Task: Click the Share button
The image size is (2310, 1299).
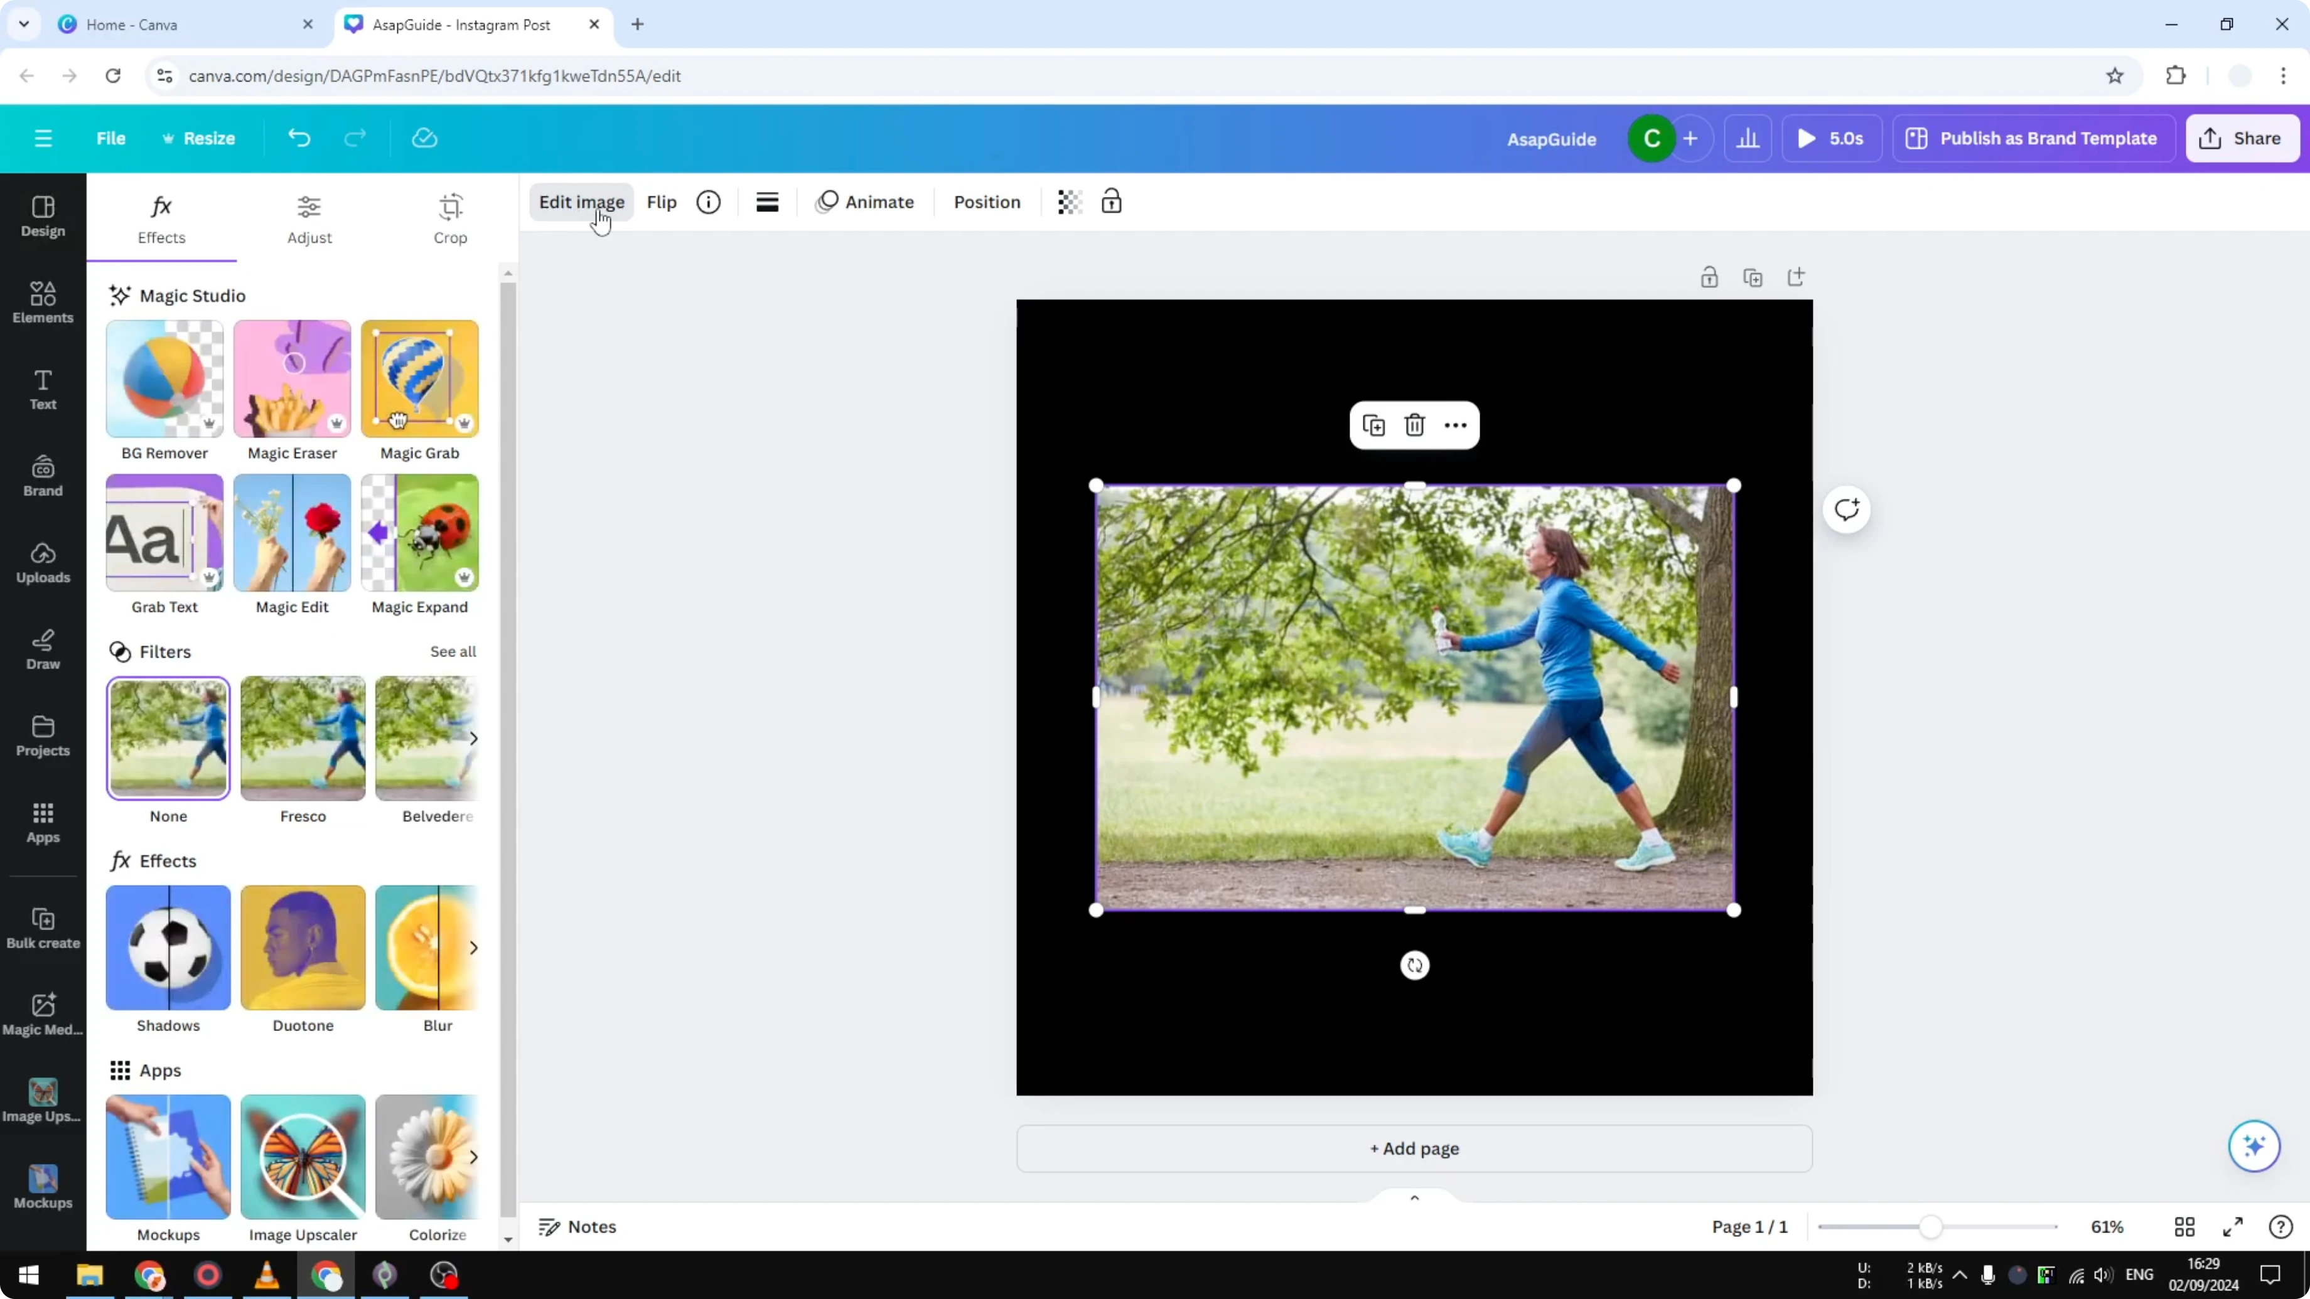Action: 2242,138
